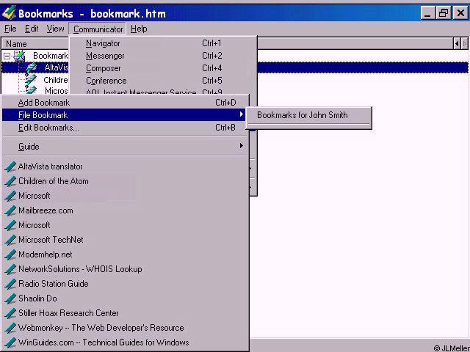The width and height of the screenshot is (470, 352).
Task: Click the Modemhelp.net bookmark icon
Action: (x=10, y=254)
